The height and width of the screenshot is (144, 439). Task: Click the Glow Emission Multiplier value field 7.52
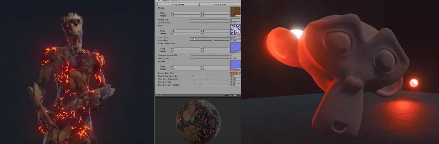click(235, 85)
